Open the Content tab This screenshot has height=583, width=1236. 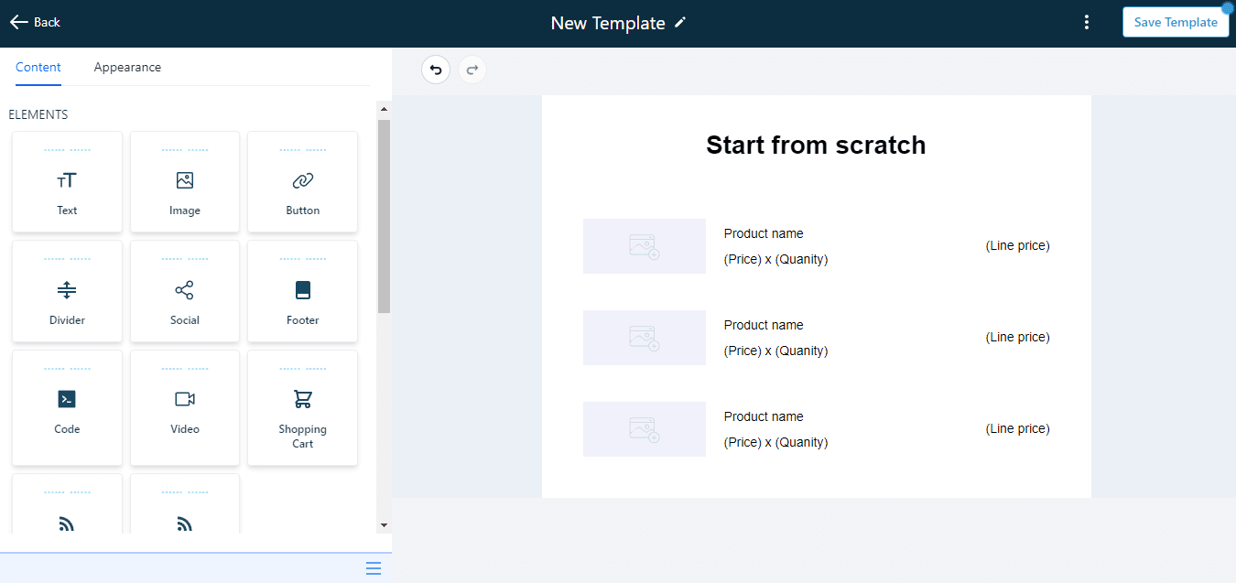[38, 67]
